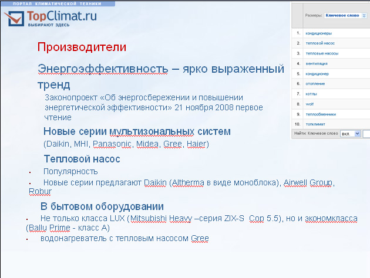The width and height of the screenshot is (370, 278).
Task: Open the 'Ключевое слово' dimension dropdown
Action: click(342, 15)
